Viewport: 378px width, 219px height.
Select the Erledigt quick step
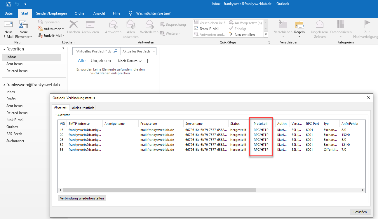238,29
